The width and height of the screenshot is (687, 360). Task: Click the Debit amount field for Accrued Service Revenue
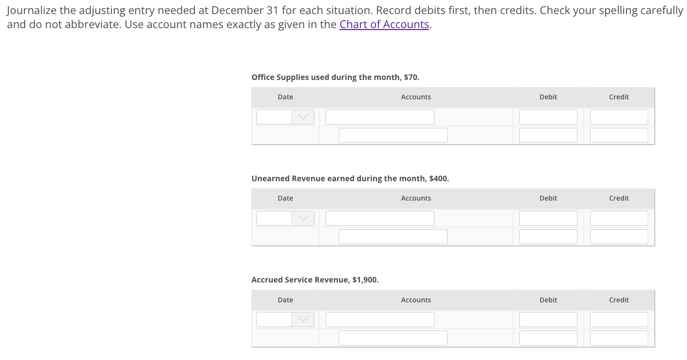click(548, 319)
